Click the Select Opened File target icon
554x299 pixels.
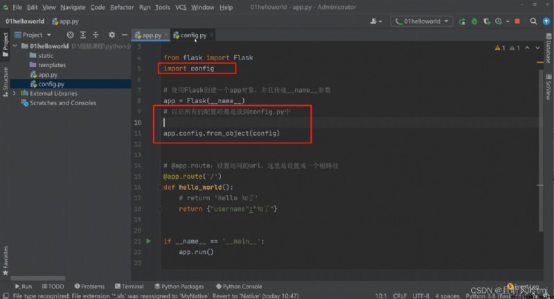pos(71,35)
